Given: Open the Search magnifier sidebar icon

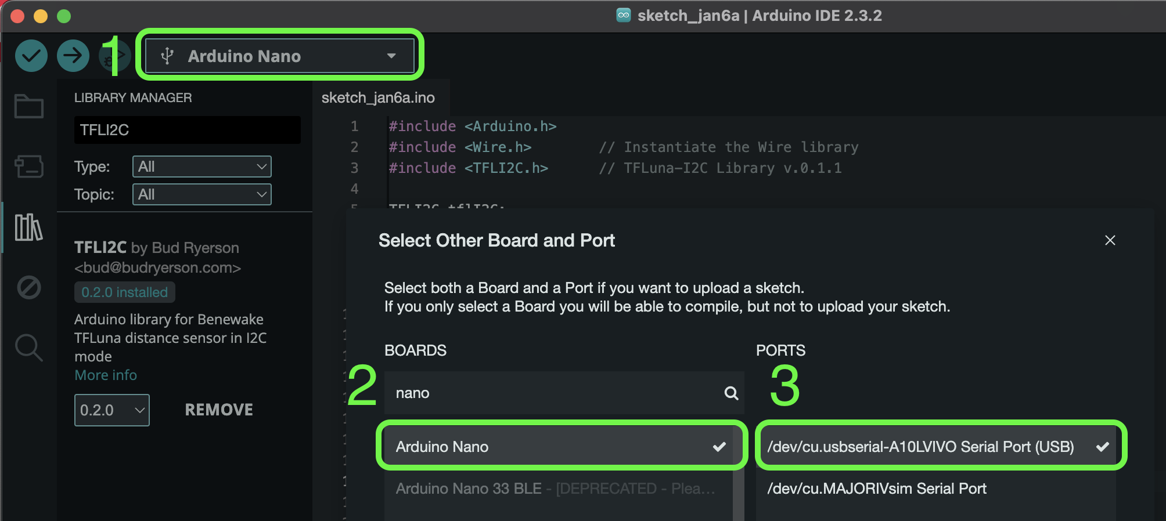Looking at the screenshot, I should (29, 348).
